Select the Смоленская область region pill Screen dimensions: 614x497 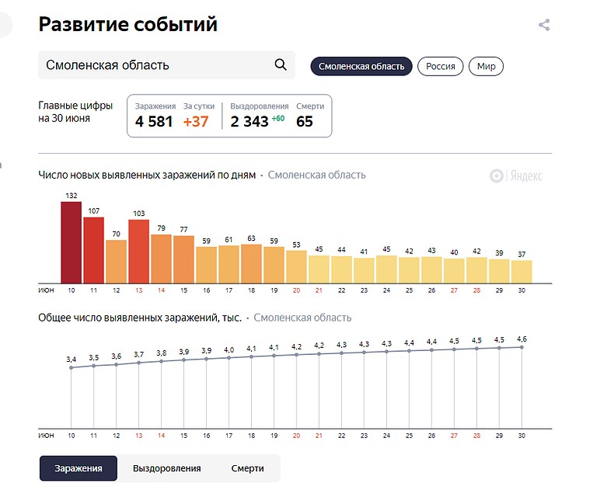click(x=361, y=66)
